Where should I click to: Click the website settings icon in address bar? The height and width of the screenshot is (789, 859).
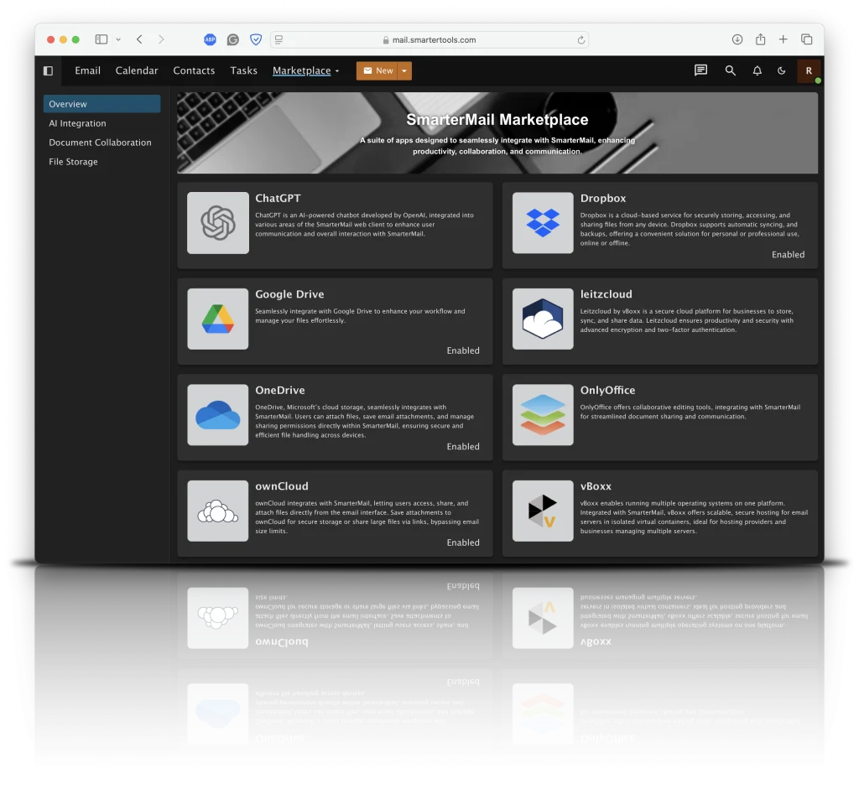(x=279, y=39)
